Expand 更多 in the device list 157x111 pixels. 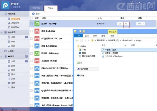11,87
